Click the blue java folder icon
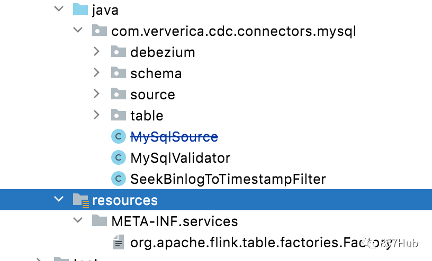This screenshot has height=261, width=432. (80, 9)
